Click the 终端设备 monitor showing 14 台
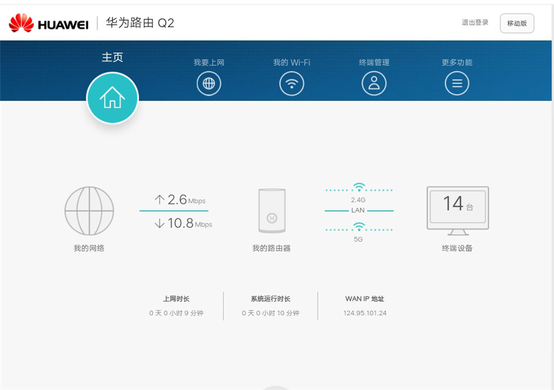 pyautogui.click(x=457, y=211)
